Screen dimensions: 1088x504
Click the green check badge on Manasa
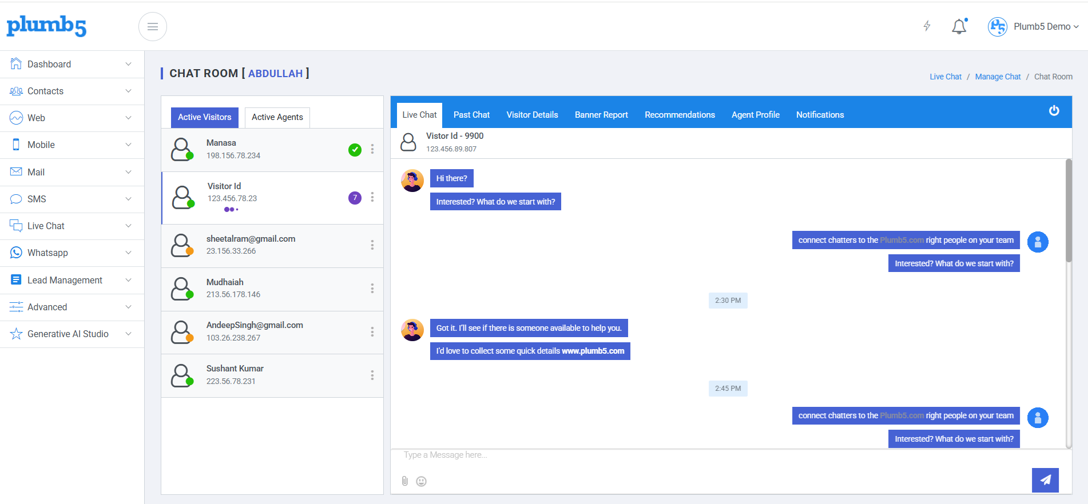[x=355, y=150]
